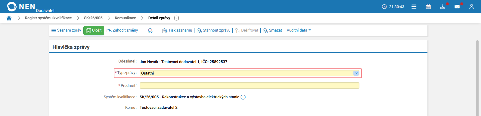Open messages envelope icon
The height and width of the screenshot is (116, 481).
[457, 7]
